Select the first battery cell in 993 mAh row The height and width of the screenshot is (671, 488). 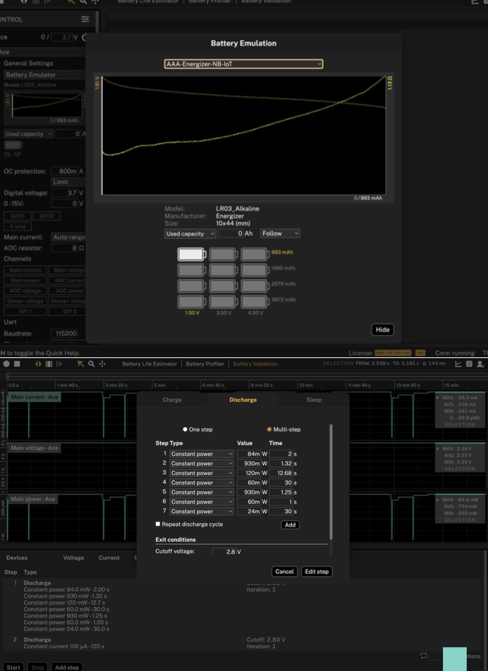click(x=192, y=254)
